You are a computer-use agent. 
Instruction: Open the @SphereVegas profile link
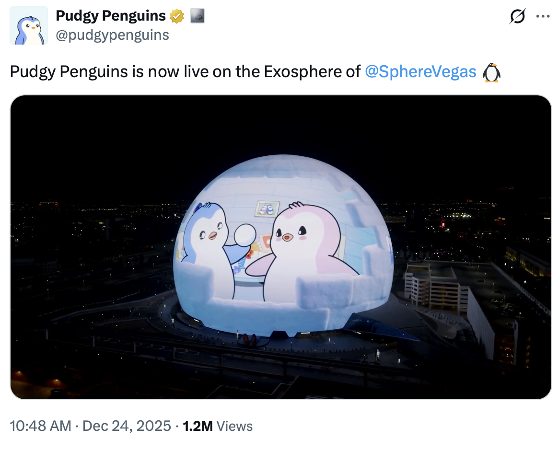coord(422,72)
